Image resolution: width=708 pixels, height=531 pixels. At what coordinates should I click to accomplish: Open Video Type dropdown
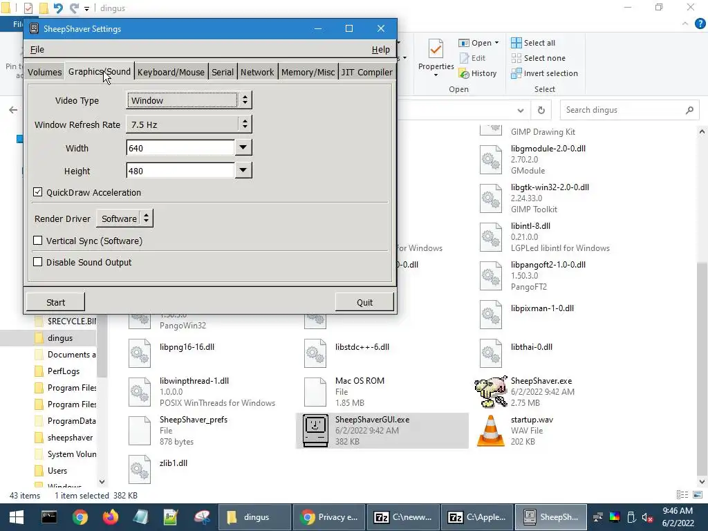point(189,100)
